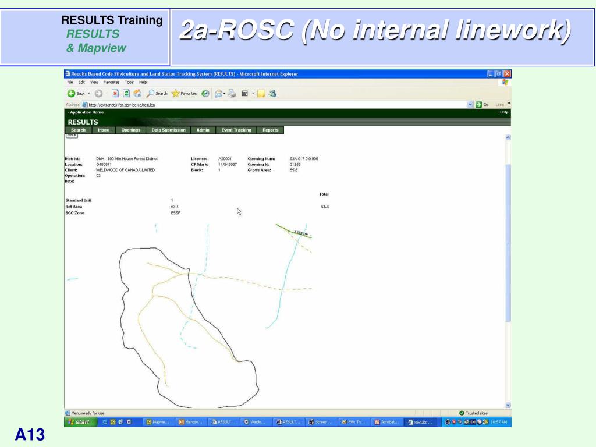Switch to the Acrobat taskbar button
Screen dimensions: 596x447
point(386,422)
